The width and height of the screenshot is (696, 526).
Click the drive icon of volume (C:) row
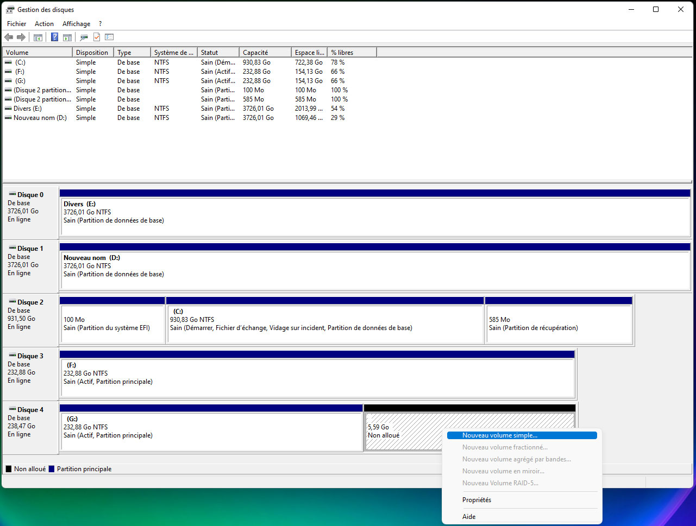click(8, 62)
